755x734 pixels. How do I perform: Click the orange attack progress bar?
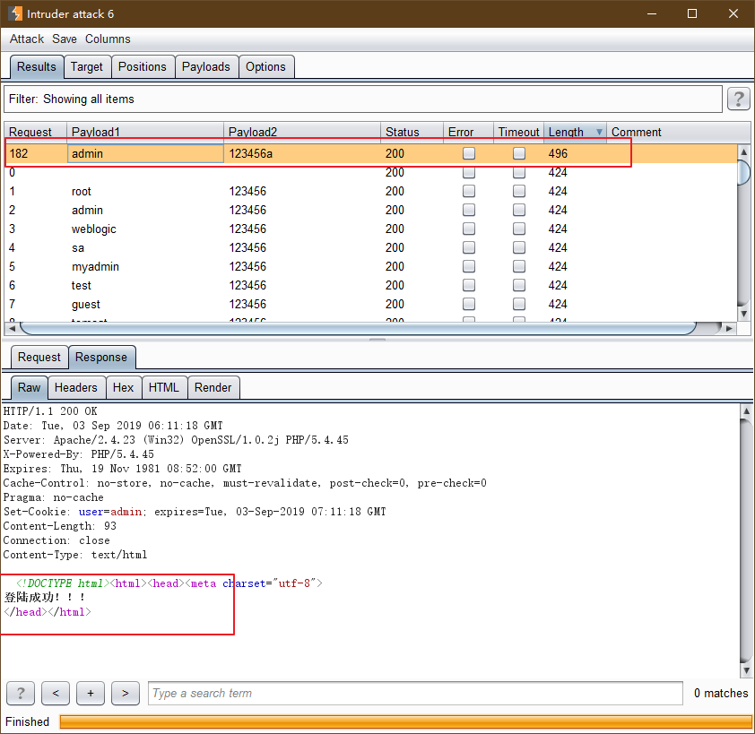point(405,721)
